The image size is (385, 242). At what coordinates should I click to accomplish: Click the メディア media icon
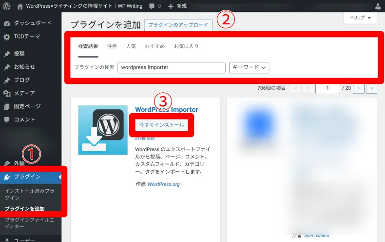point(7,94)
